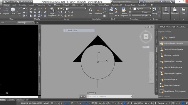This screenshot has height=105, width=188.
Task: Open the Express Tools ribbon tab
Action: click(130, 5)
